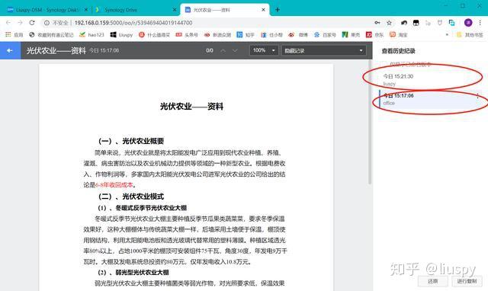Open the 微博 bookmark
Viewport: 488px width, 291px height.
tap(298, 35)
